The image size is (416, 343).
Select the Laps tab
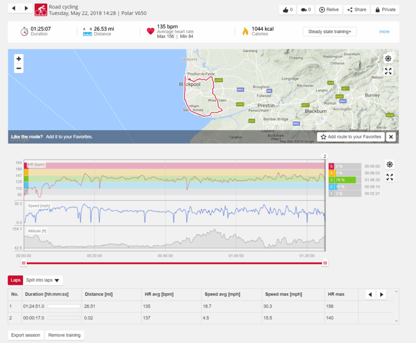(x=15, y=280)
